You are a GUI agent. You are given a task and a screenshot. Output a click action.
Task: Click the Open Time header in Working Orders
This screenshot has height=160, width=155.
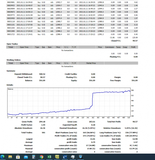coord(24,63)
